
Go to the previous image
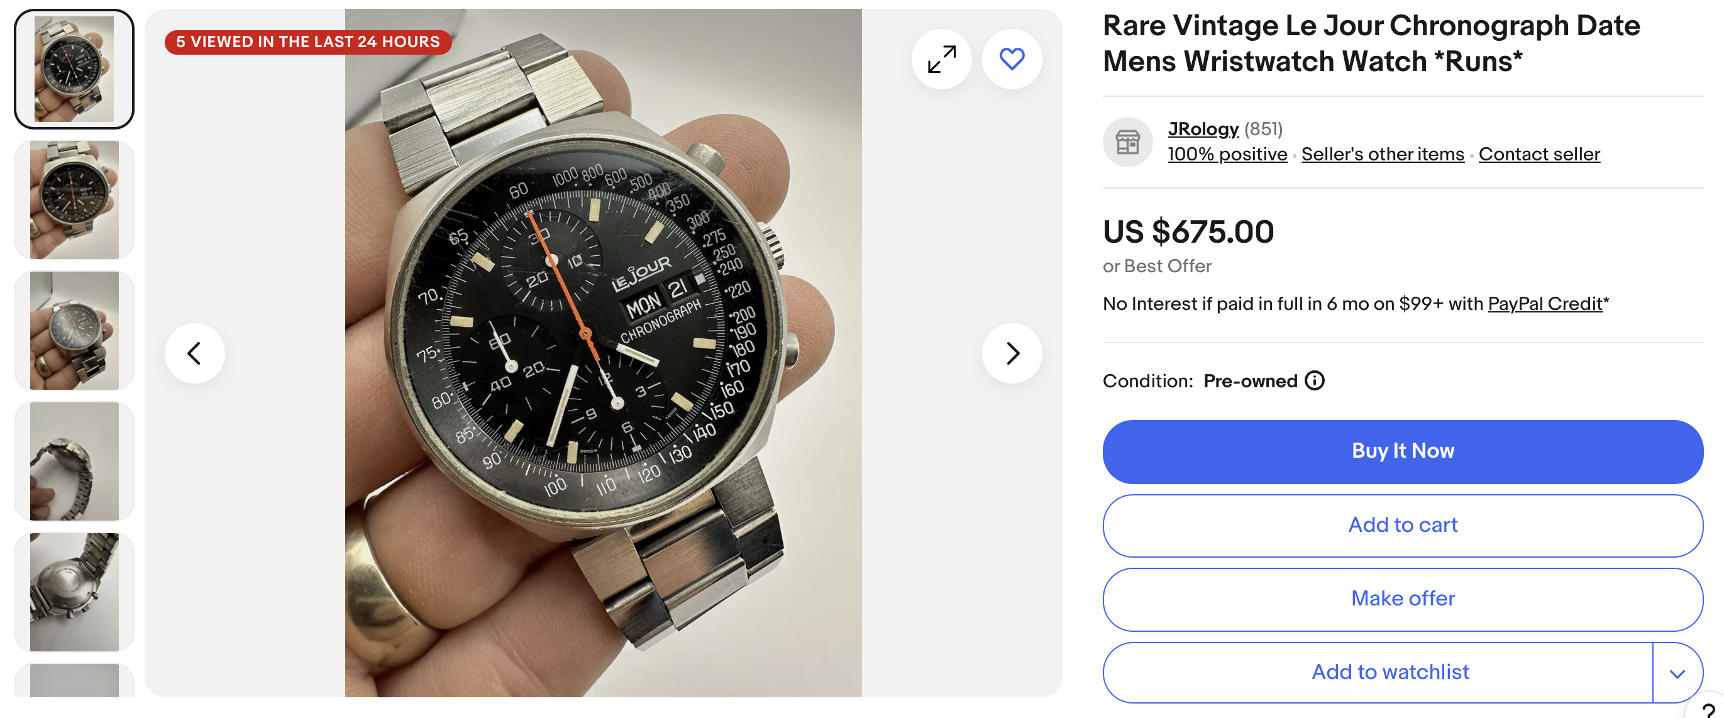[194, 353]
